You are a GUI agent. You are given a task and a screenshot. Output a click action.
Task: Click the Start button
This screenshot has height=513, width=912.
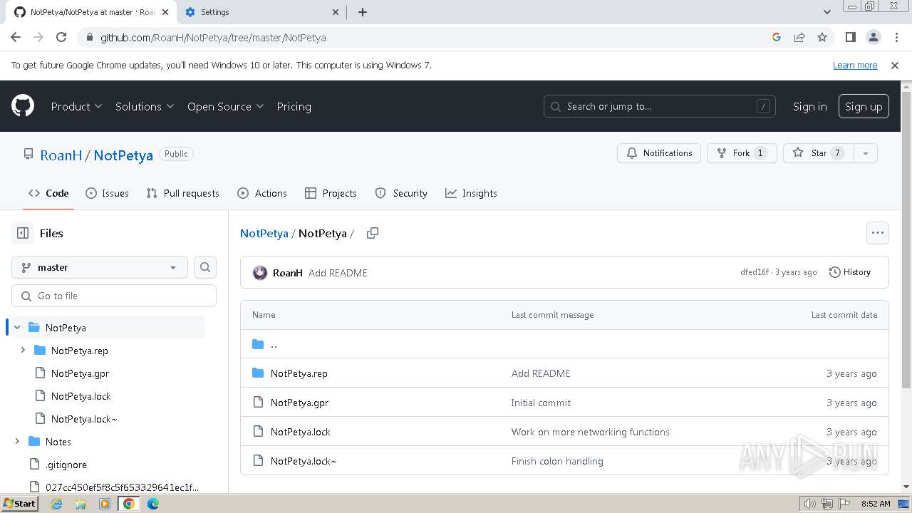point(19,504)
